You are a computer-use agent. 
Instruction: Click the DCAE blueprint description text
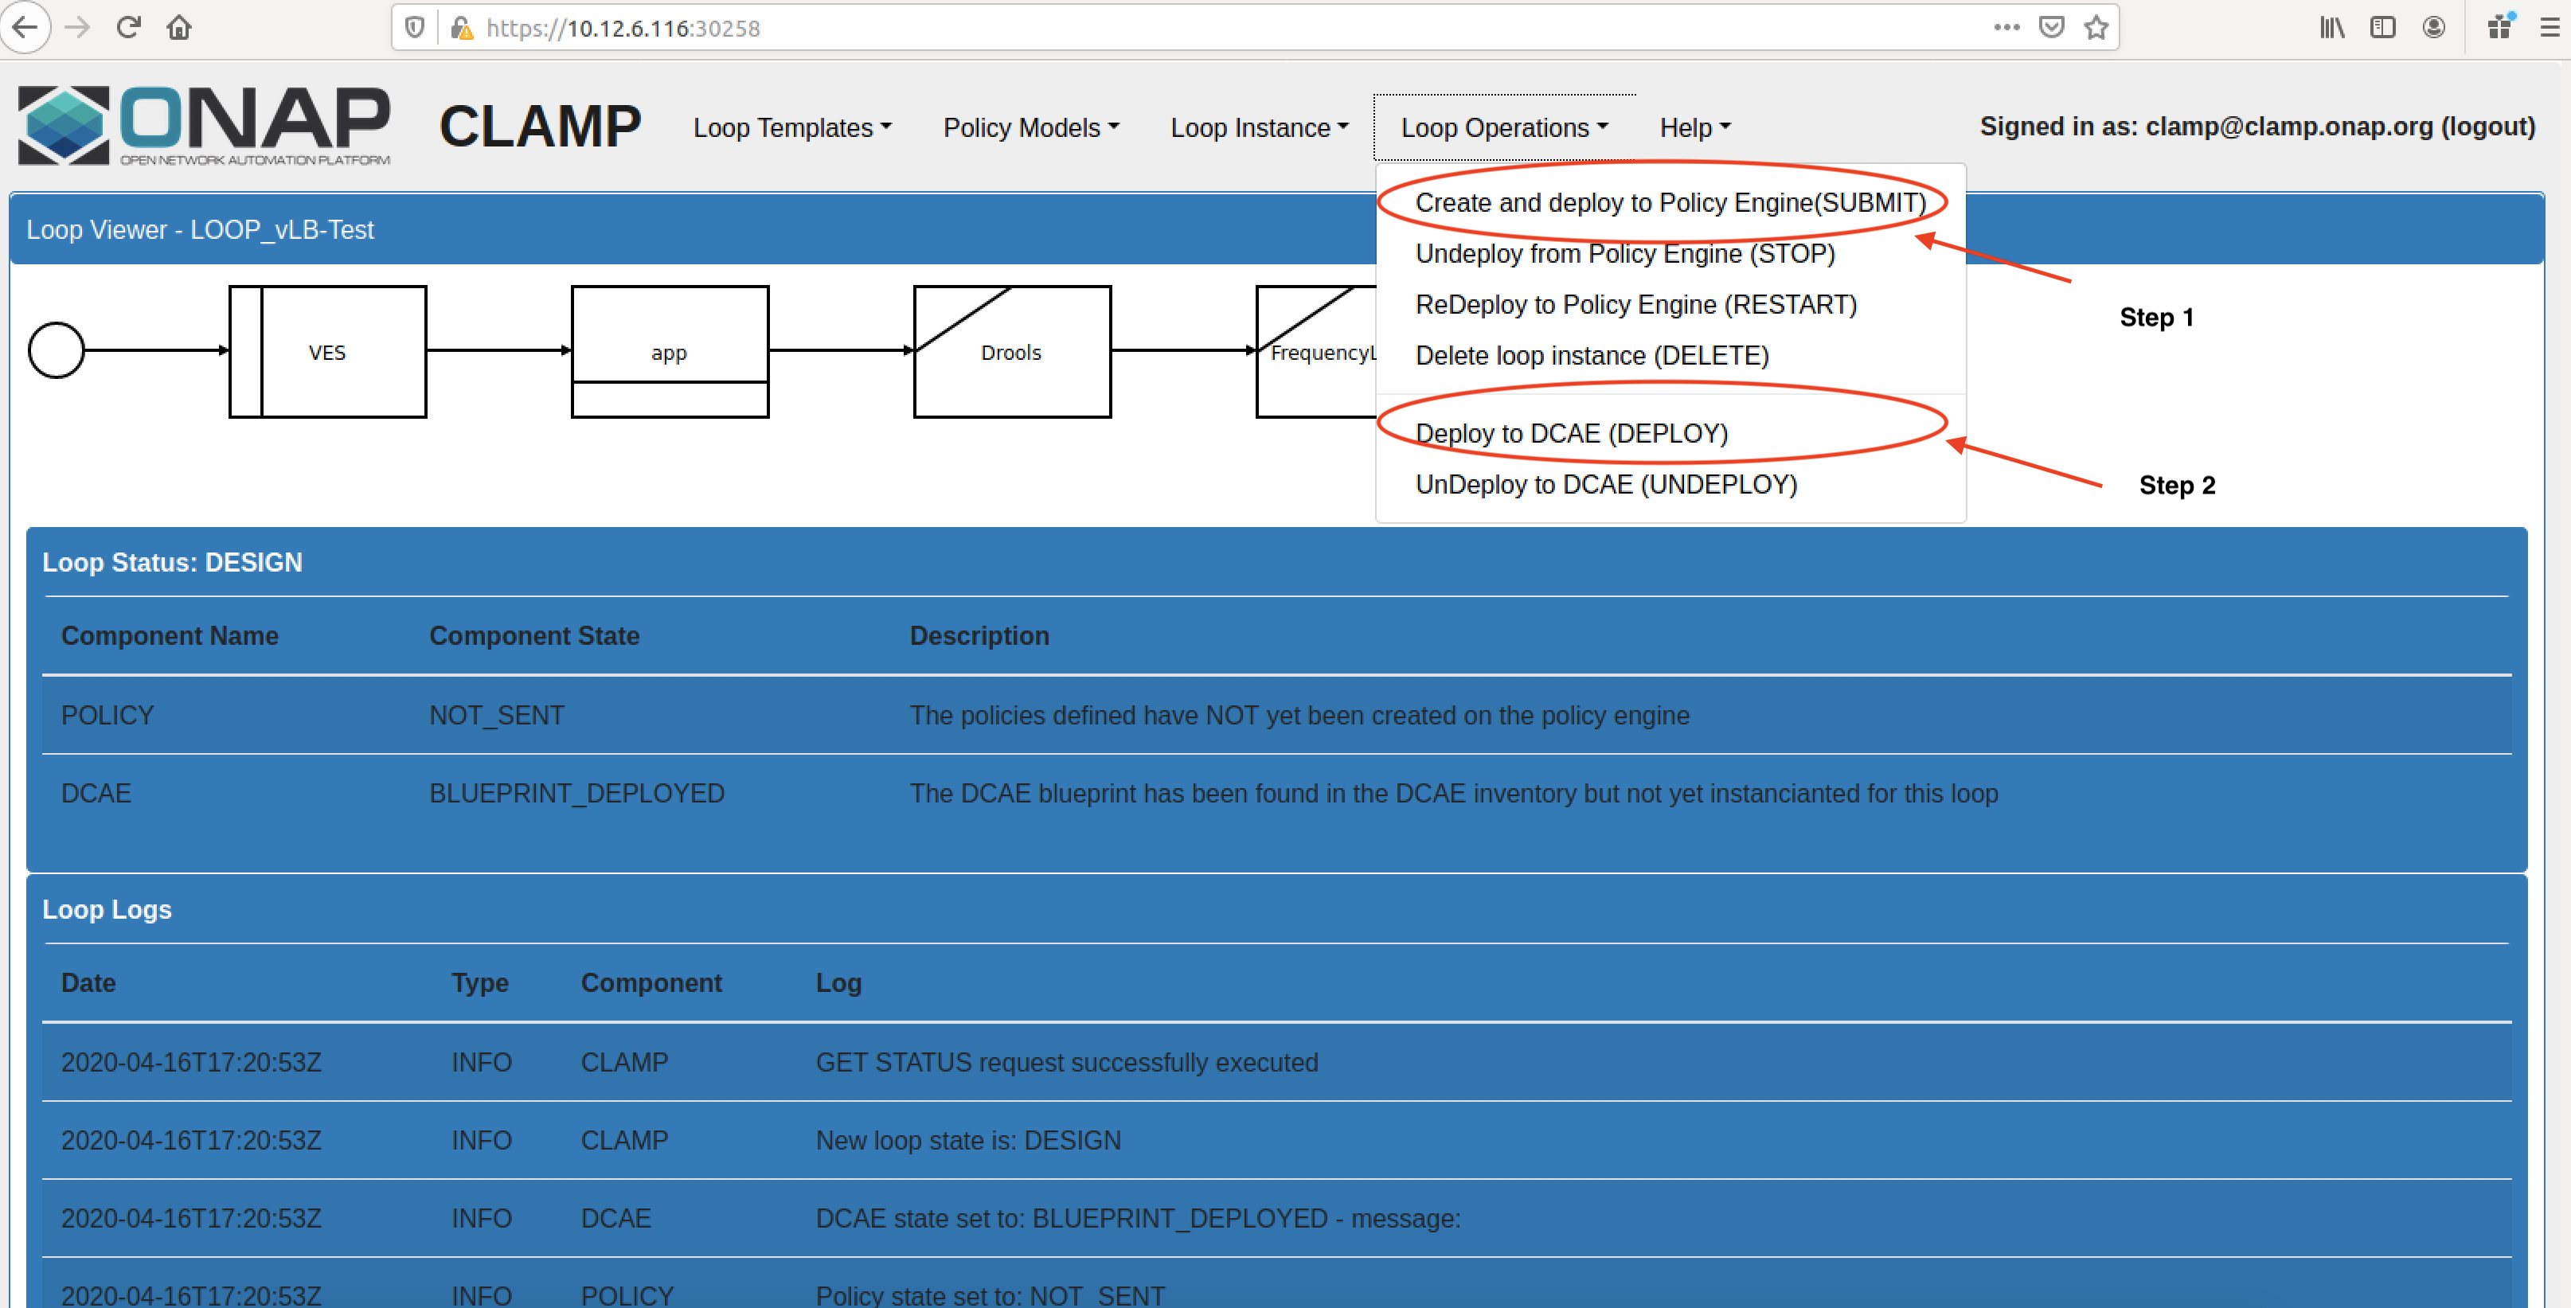pyautogui.click(x=1453, y=793)
